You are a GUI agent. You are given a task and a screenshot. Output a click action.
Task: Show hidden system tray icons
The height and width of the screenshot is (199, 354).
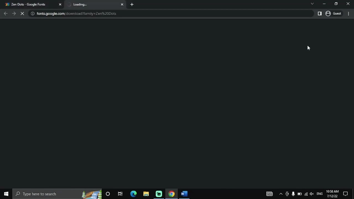(281, 194)
